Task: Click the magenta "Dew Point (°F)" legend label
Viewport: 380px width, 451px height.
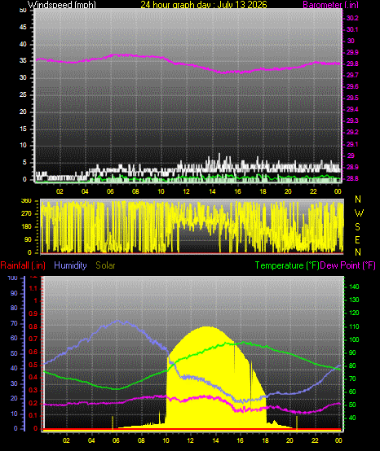Action: [347, 265]
